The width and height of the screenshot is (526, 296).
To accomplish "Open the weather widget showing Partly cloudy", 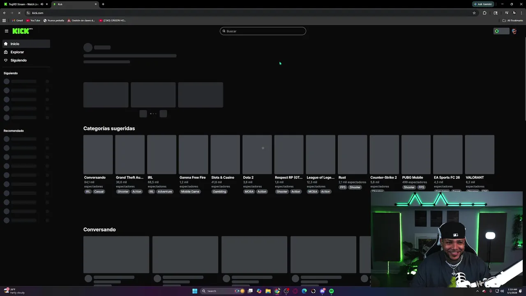I will 14,291.
